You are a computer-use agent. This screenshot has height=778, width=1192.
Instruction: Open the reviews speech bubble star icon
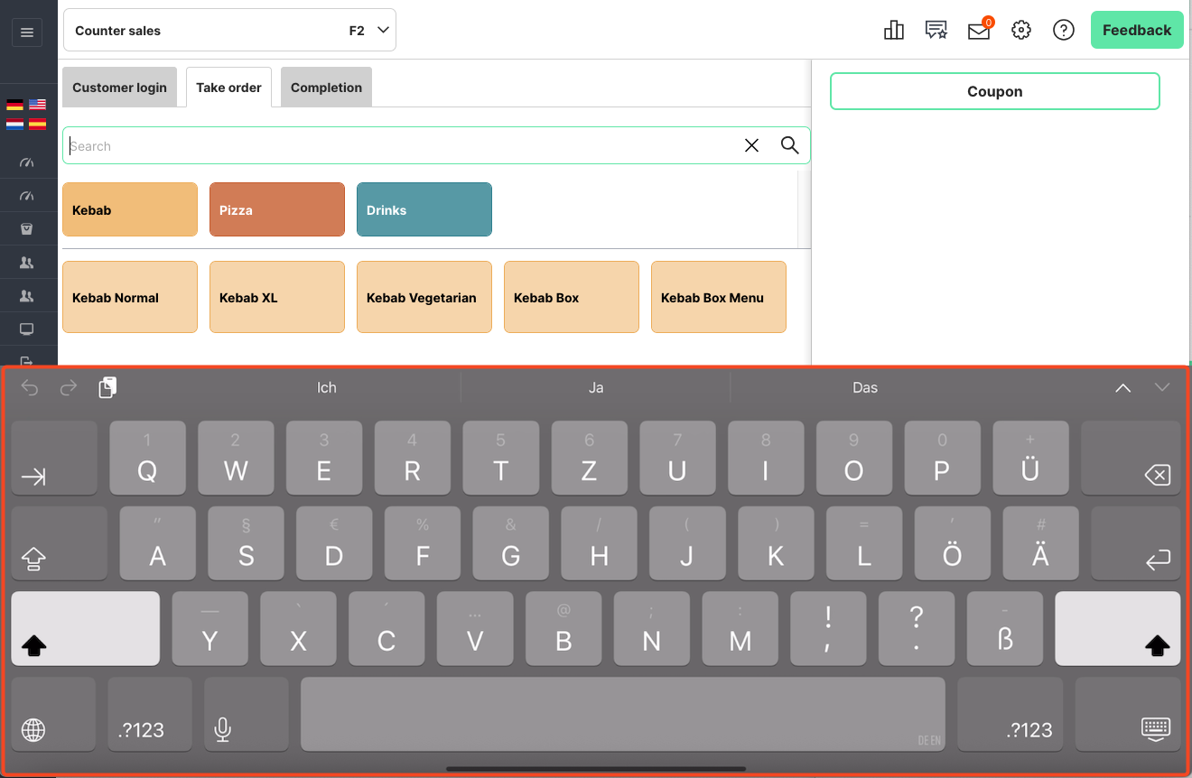coord(936,31)
